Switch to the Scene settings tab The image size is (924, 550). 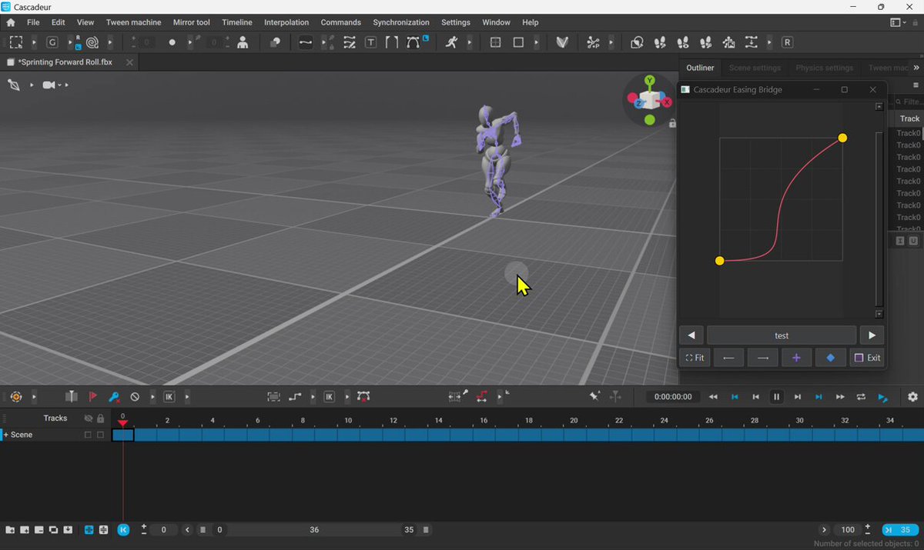click(755, 68)
